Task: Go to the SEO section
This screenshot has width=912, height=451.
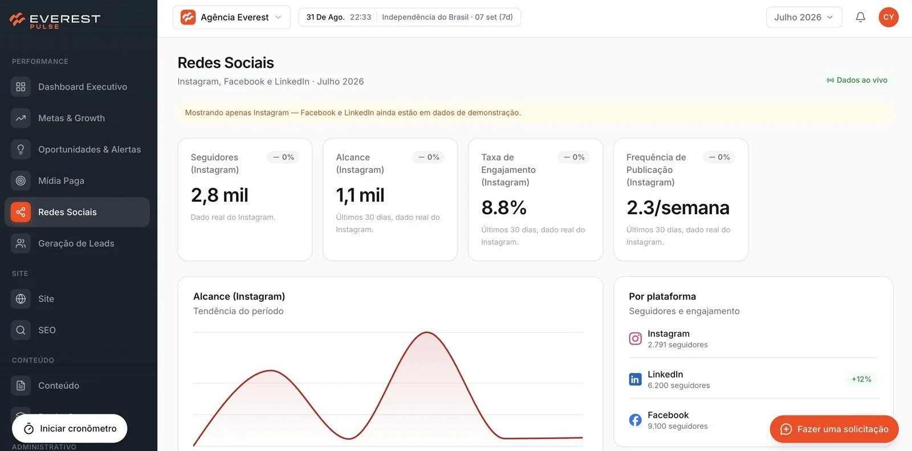Action: click(77, 330)
